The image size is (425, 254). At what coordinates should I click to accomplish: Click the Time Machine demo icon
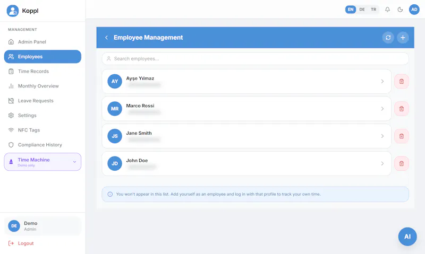pos(11,162)
